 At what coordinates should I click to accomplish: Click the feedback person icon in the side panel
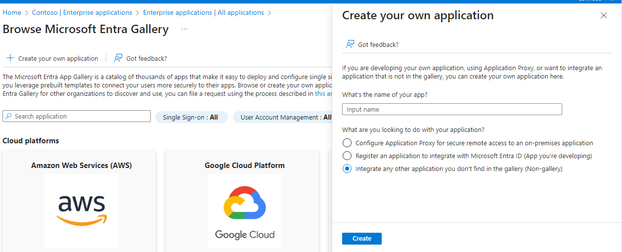tap(350, 44)
